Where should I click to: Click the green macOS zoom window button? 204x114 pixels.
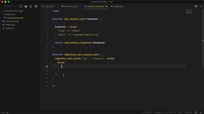tap(9, 2)
